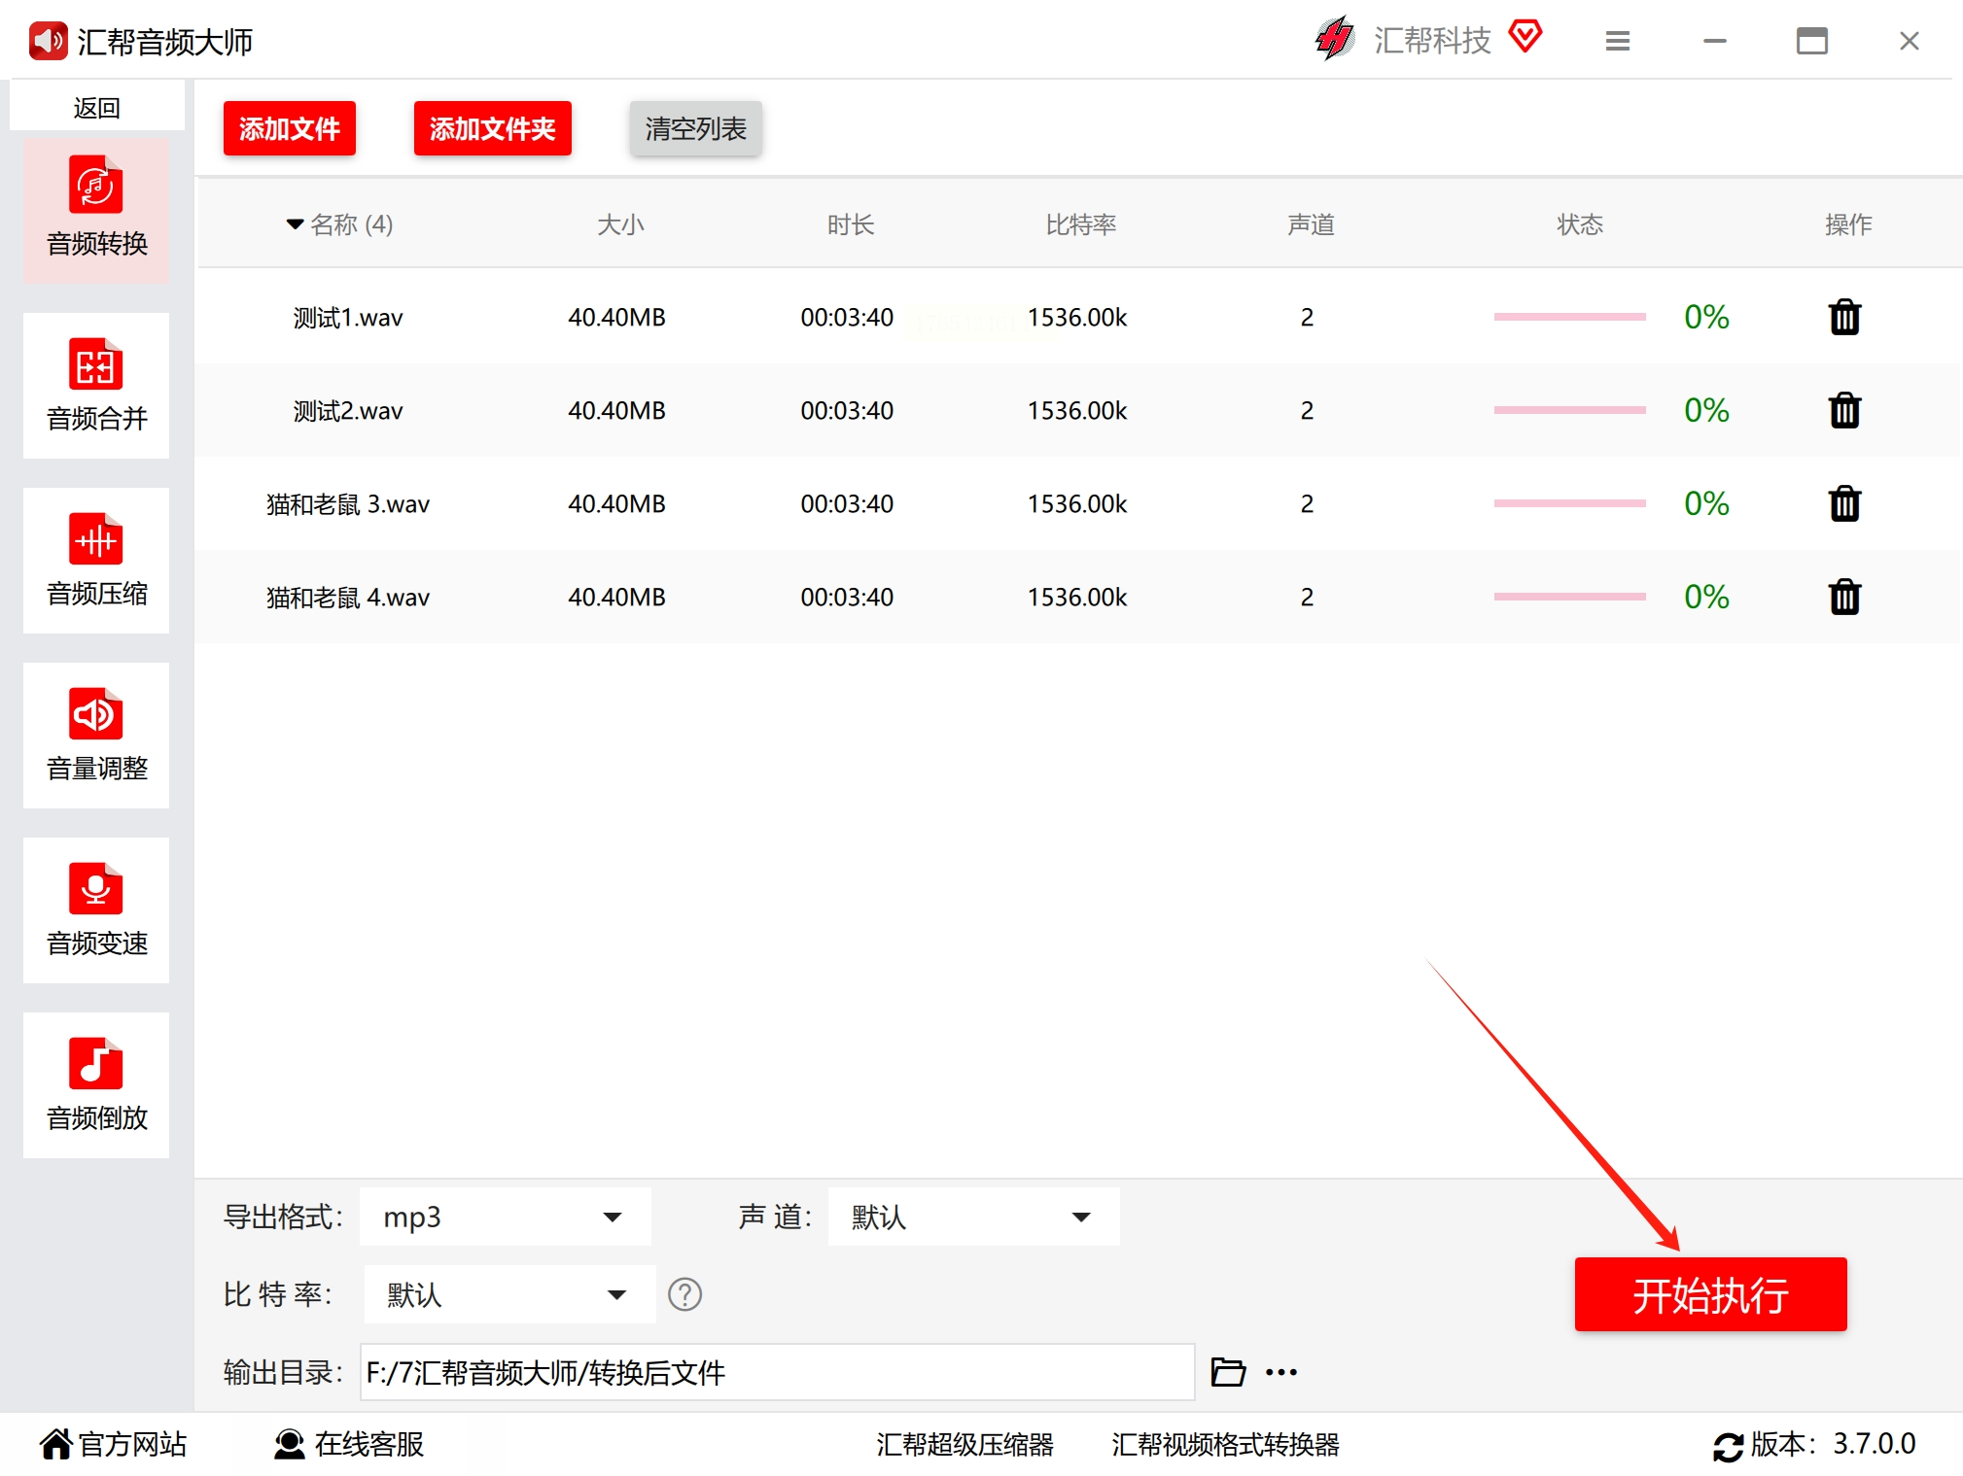Expand the 导出格式 mp3 dropdown

[x=505, y=1217]
